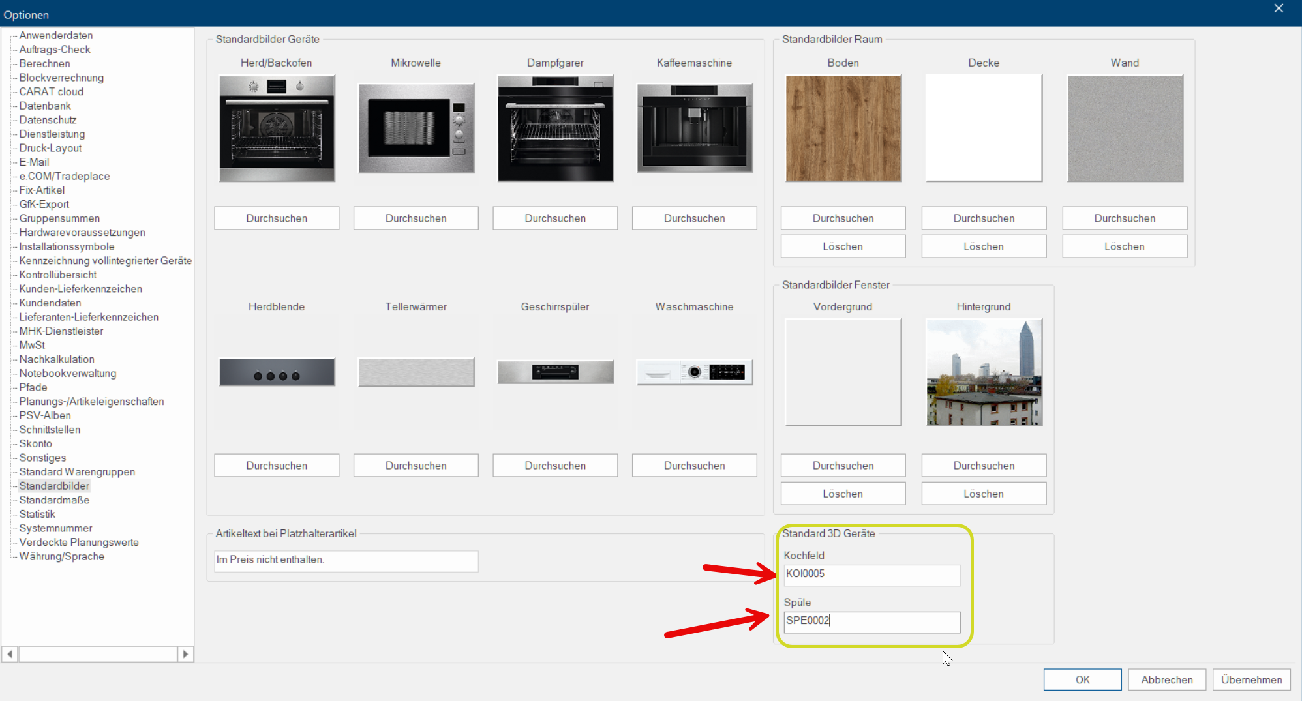Select the Mikrowelle thumbnail image
1302x701 pixels.
[x=416, y=128]
